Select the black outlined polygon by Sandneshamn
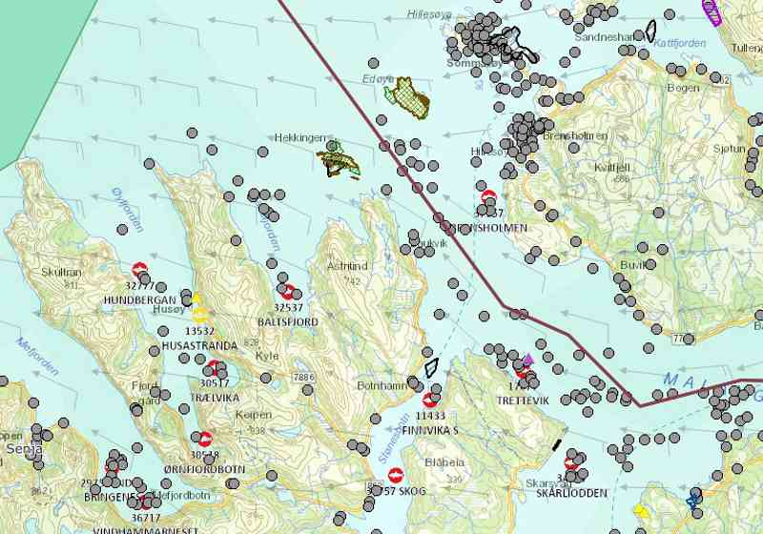 tap(650, 31)
